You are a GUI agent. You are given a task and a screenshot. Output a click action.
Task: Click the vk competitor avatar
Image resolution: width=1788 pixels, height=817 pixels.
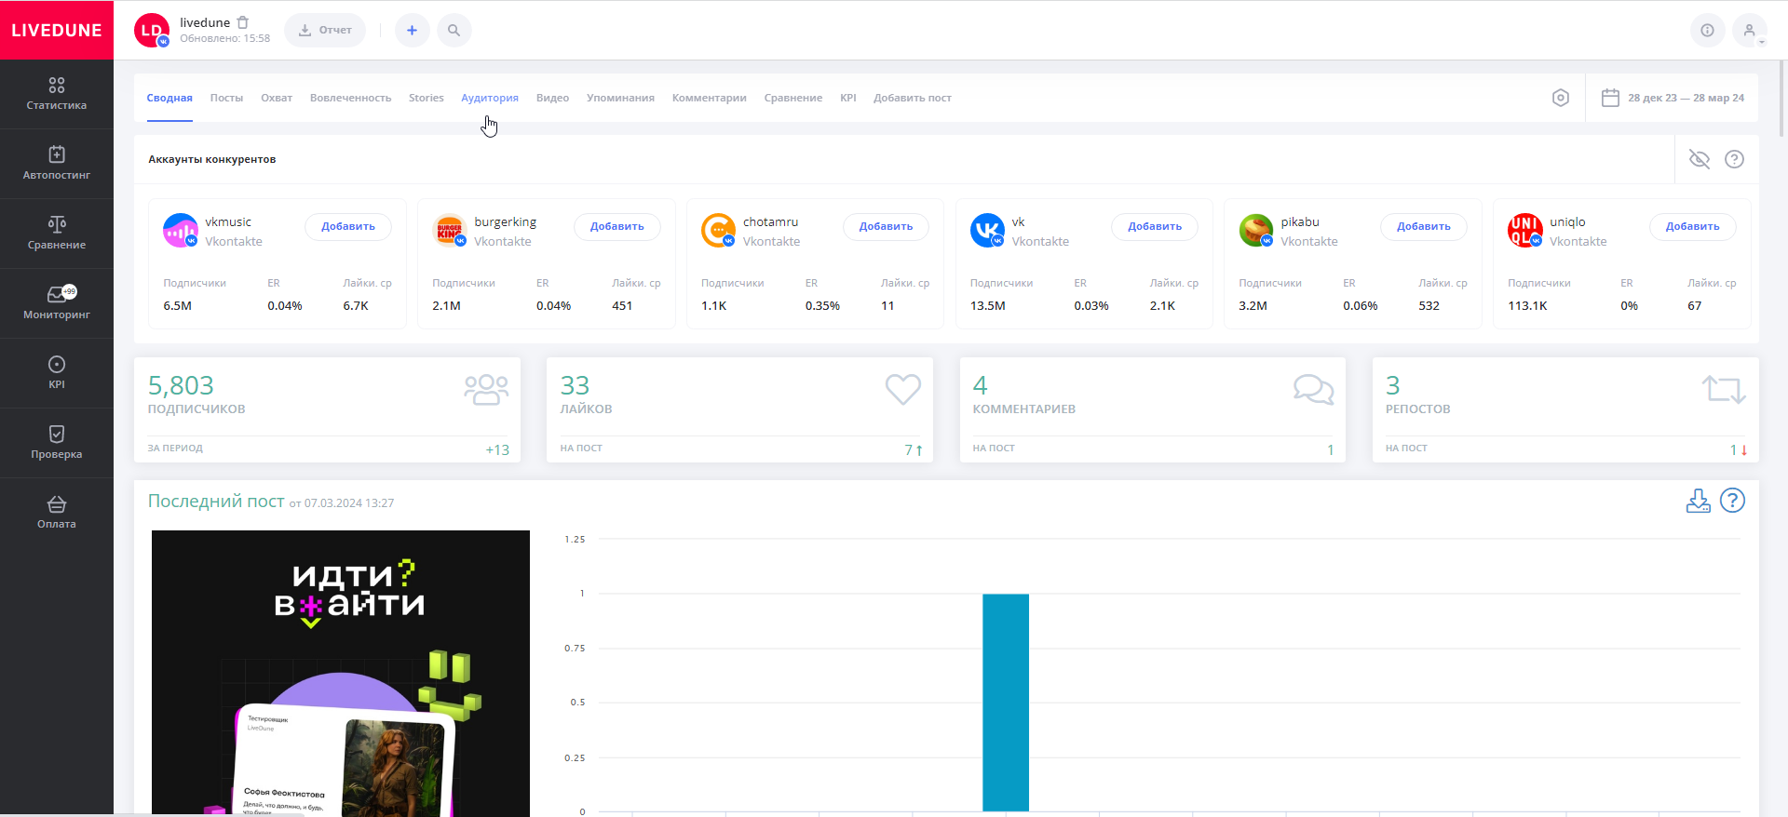[987, 230]
